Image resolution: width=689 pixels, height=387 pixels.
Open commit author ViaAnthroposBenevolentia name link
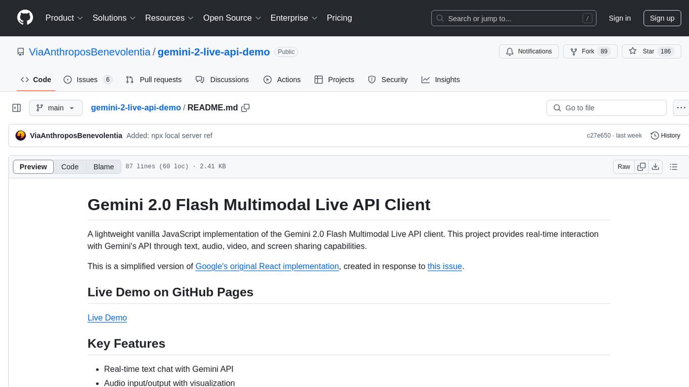click(76, 135)
